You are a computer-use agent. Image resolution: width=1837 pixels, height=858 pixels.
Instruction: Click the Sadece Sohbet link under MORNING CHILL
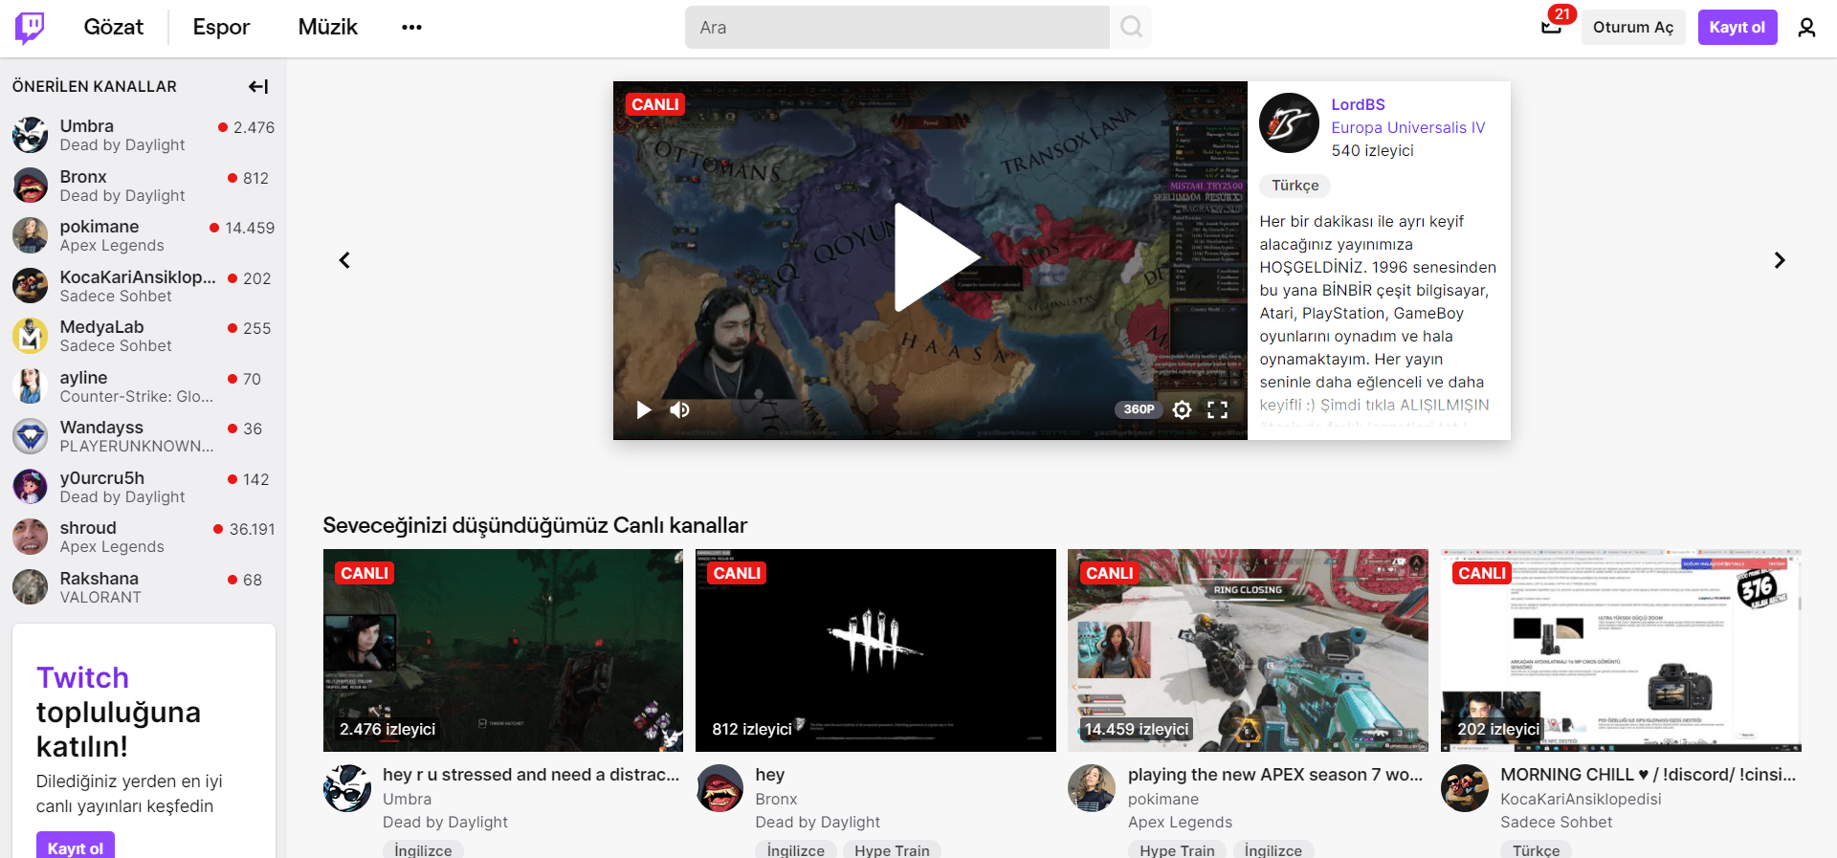[x=1557, y=822]
